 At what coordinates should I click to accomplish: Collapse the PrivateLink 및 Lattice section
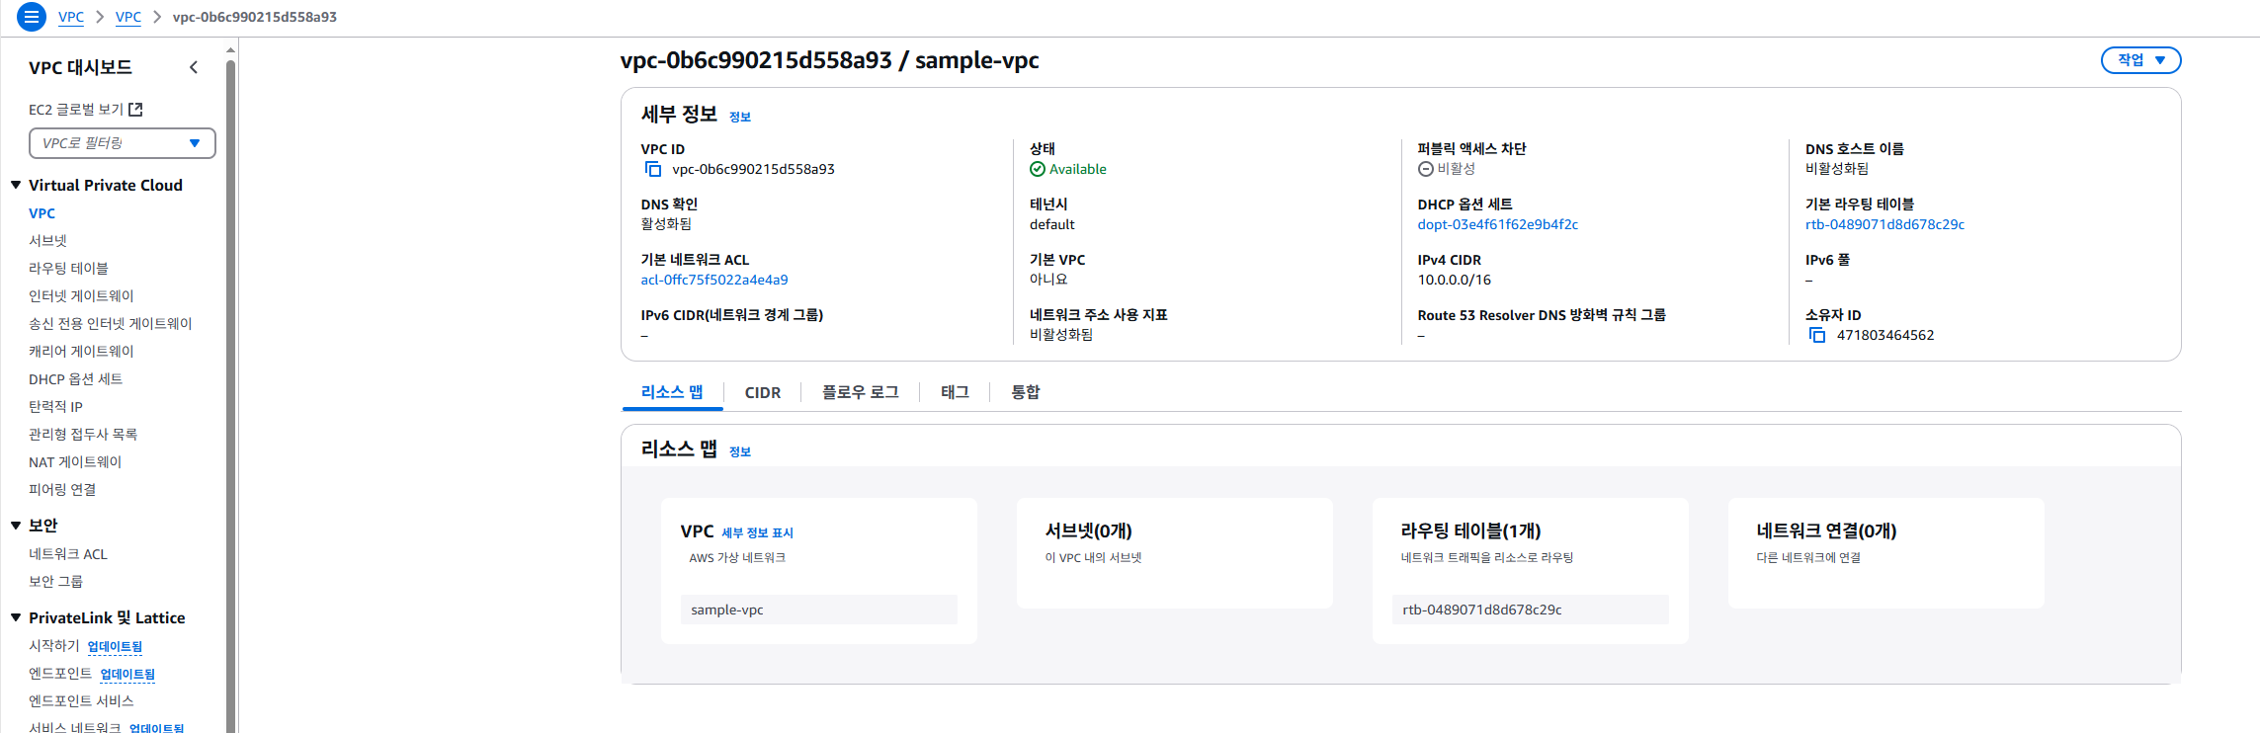[x=16, y=617]
